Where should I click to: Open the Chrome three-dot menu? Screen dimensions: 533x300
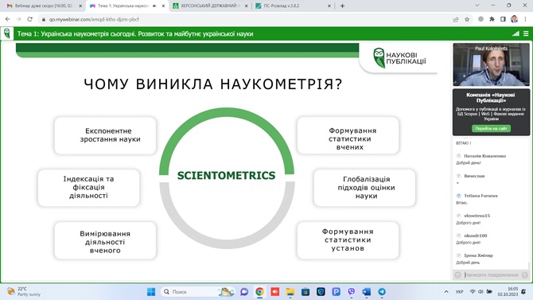click(526, 19)
